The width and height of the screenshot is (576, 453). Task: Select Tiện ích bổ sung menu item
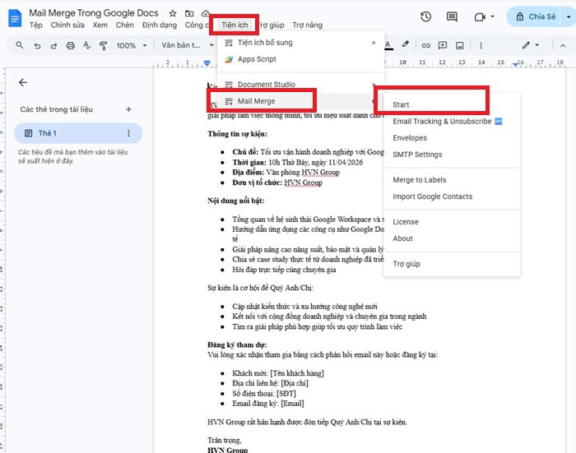tap(301, 43)
